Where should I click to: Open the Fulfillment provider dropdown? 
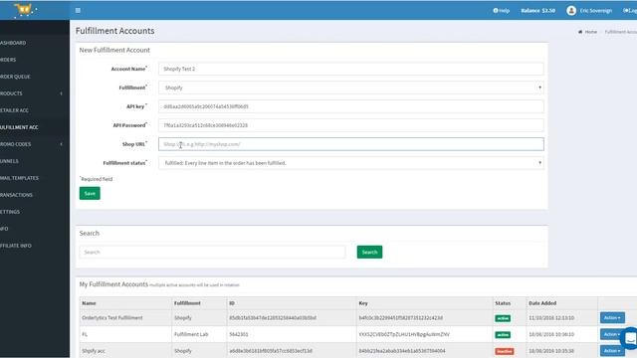(x=351, y=88)
